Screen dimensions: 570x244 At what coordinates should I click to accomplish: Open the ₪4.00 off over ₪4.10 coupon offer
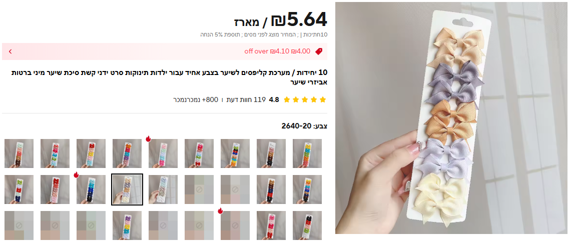coord(277,51)
